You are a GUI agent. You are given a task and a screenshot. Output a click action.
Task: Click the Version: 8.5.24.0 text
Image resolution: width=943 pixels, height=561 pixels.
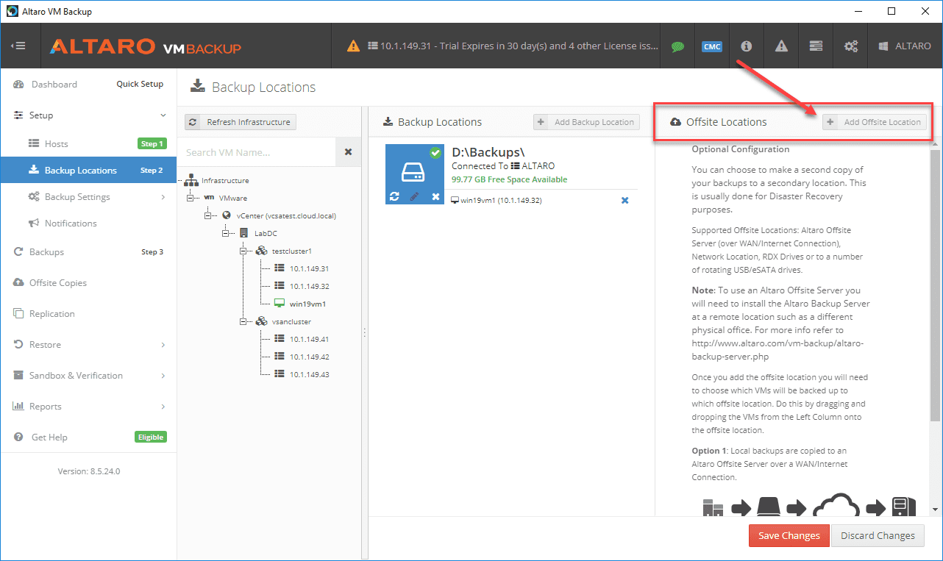tap(89, 471)
